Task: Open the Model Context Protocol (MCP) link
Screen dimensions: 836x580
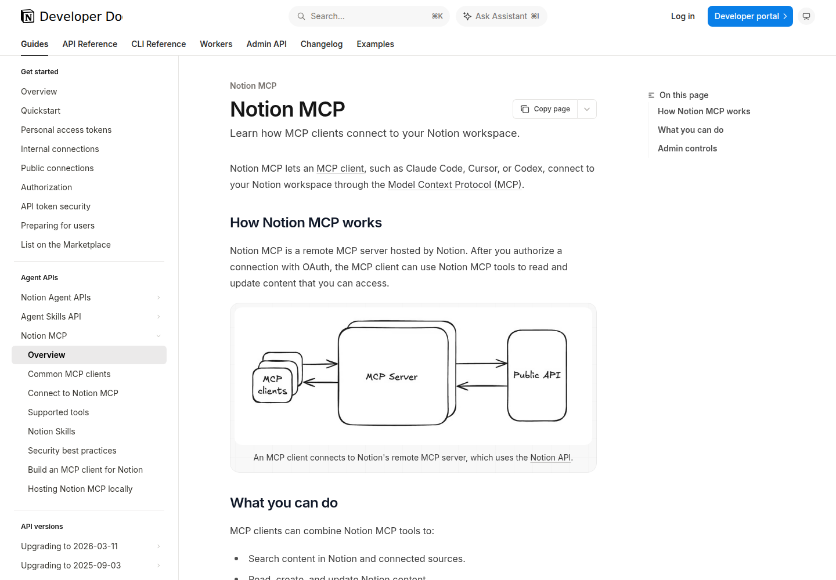Action: (455, 184)
